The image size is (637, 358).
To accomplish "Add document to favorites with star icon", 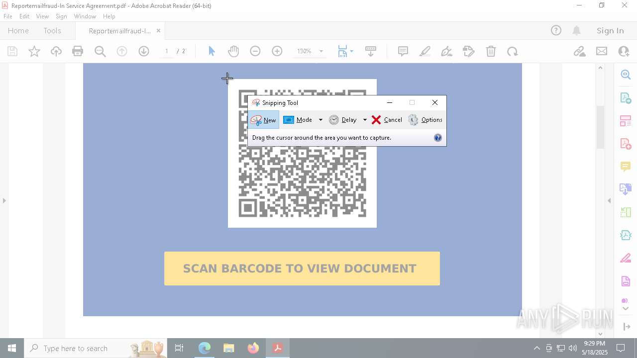I will point(34,51).
